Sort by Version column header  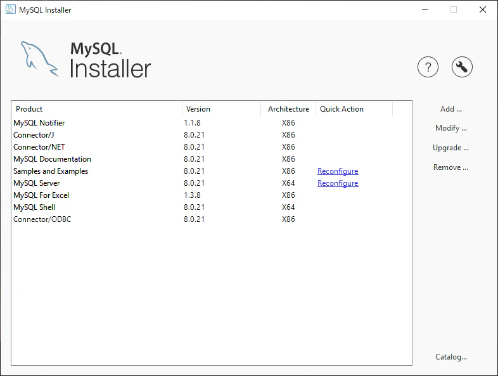tap(221, 109)
